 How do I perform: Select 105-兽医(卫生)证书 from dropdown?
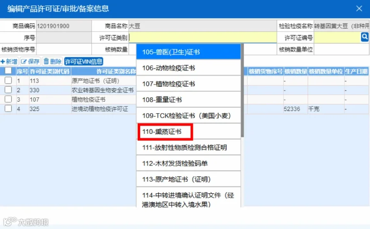pyautogui.click(x=189, y=52)
